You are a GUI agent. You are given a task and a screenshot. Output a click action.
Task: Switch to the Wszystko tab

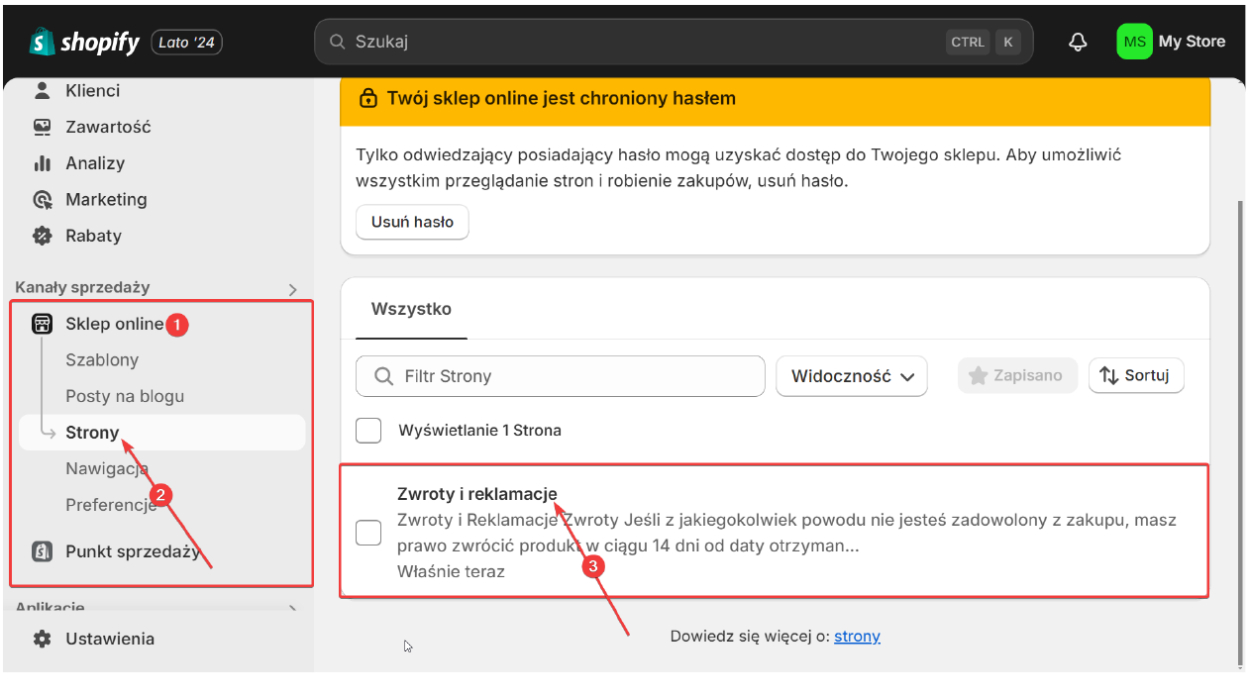point(411,309)
